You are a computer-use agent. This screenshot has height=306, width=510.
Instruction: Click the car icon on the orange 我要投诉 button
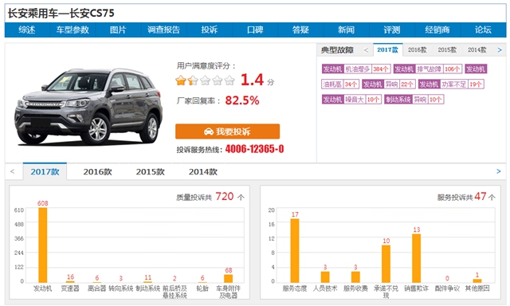pyautogui.click(x=209, y=131)
